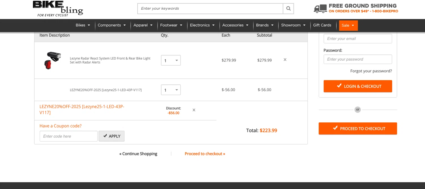
Task: Click the Proceed to checkout text link
Action: (205, 154)
